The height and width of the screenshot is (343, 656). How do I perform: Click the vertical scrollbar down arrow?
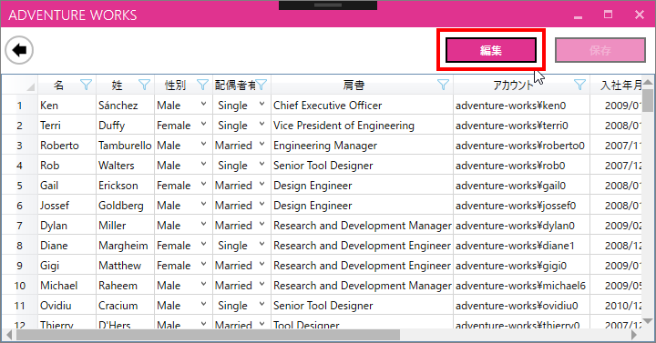point(648,321)
